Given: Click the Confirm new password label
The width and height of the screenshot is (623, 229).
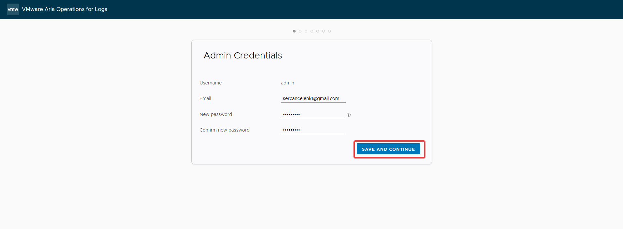Looking at the screenshot, I should pos(225,130).
